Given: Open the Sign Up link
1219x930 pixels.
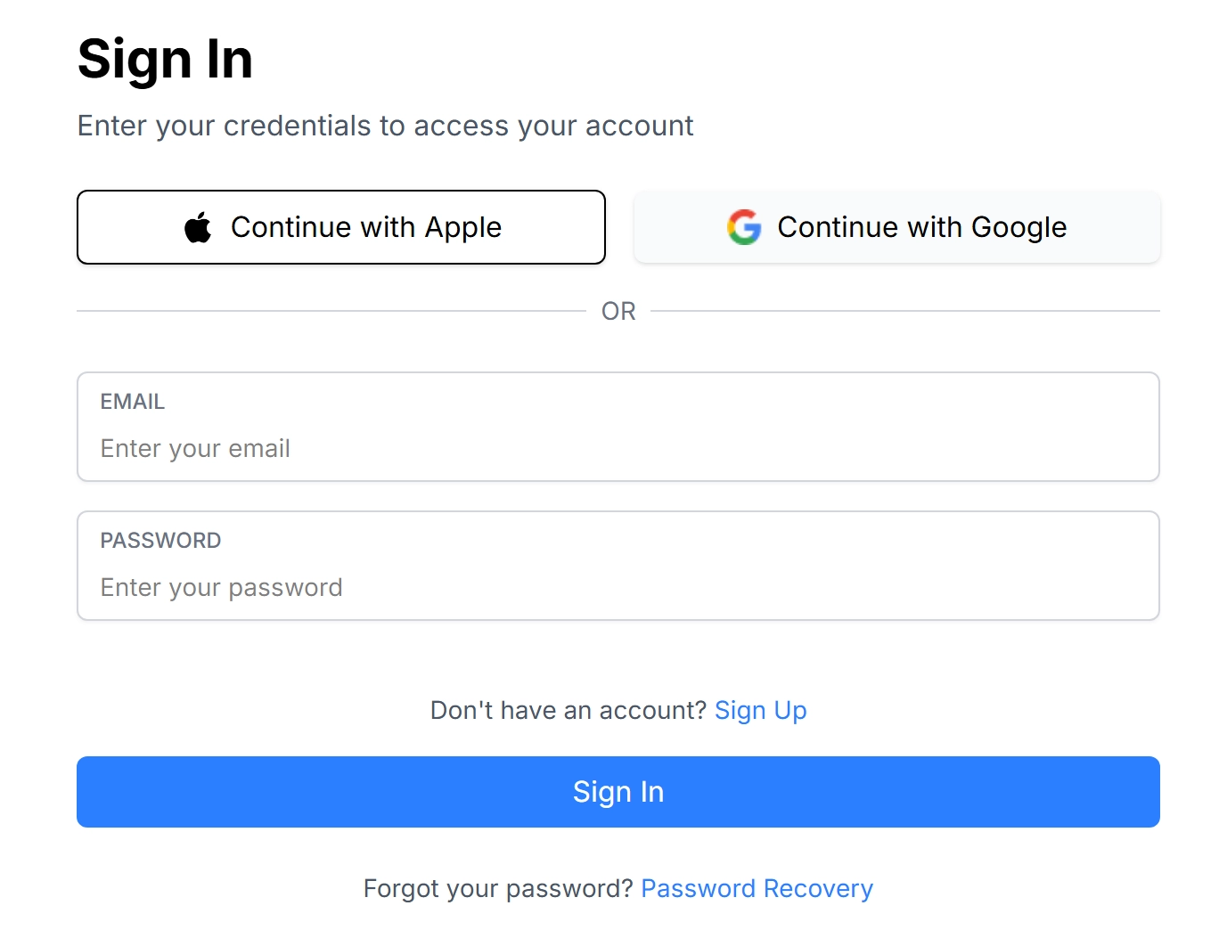Looking at the screenshot, I should [x=760, y=711].
